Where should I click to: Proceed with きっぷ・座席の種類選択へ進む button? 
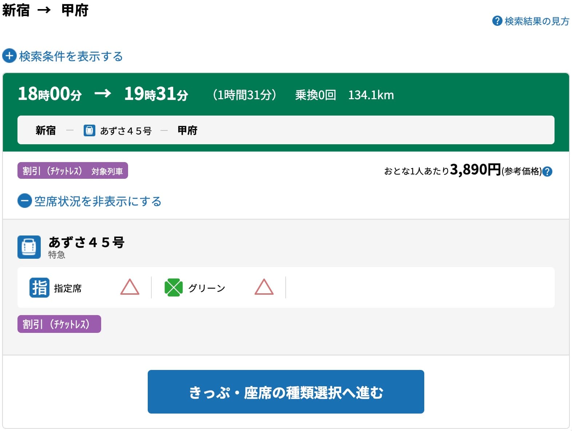click(286, 392)
